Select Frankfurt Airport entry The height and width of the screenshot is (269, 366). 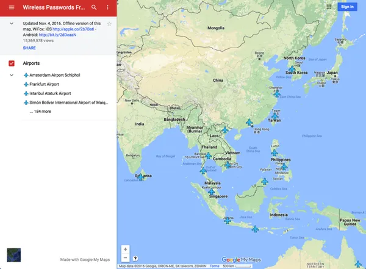point(44,84)
